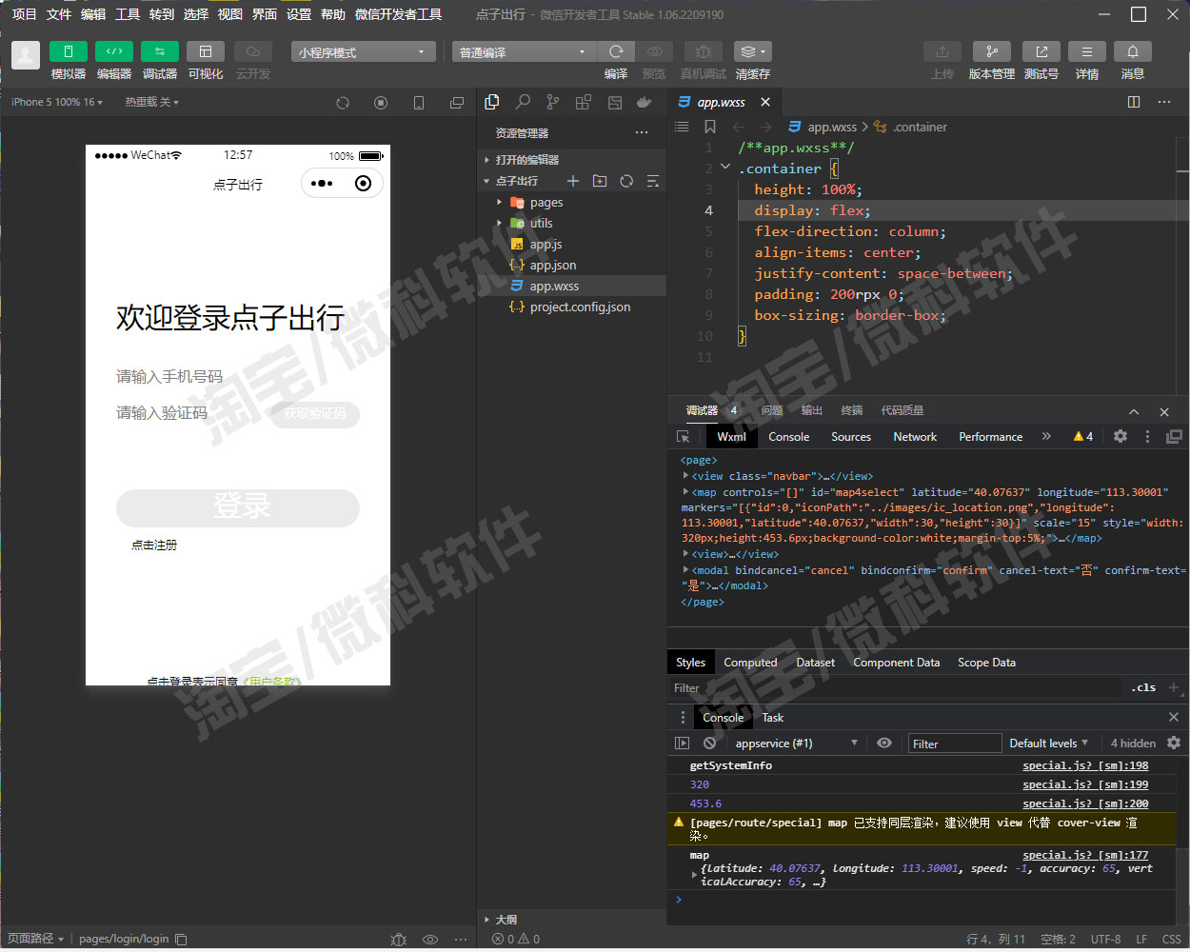Click the Clear cache layers icon
The height and width of the screenshot is (952, 1190).
tap(752, 51)
